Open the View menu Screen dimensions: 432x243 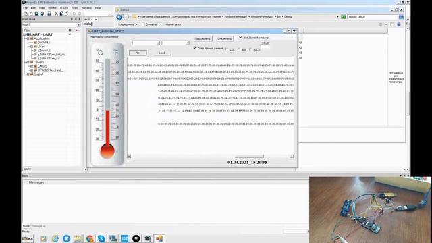42,8
